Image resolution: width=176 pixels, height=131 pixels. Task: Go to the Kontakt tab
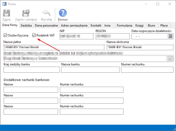(96, 26)
